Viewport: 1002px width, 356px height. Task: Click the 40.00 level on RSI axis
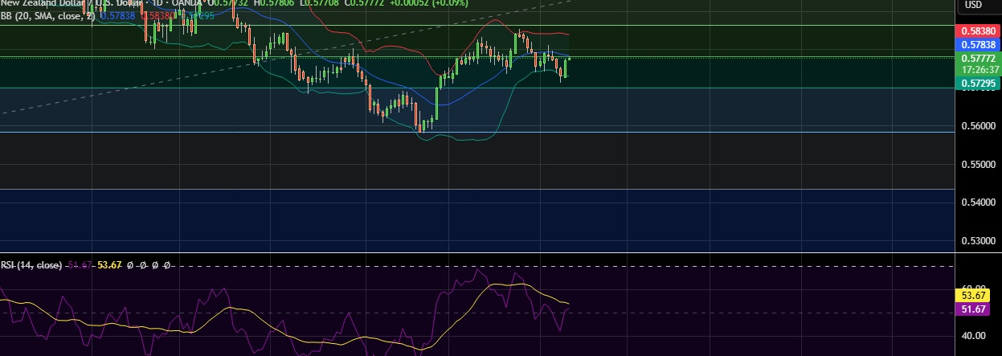(x=973, y=336)
